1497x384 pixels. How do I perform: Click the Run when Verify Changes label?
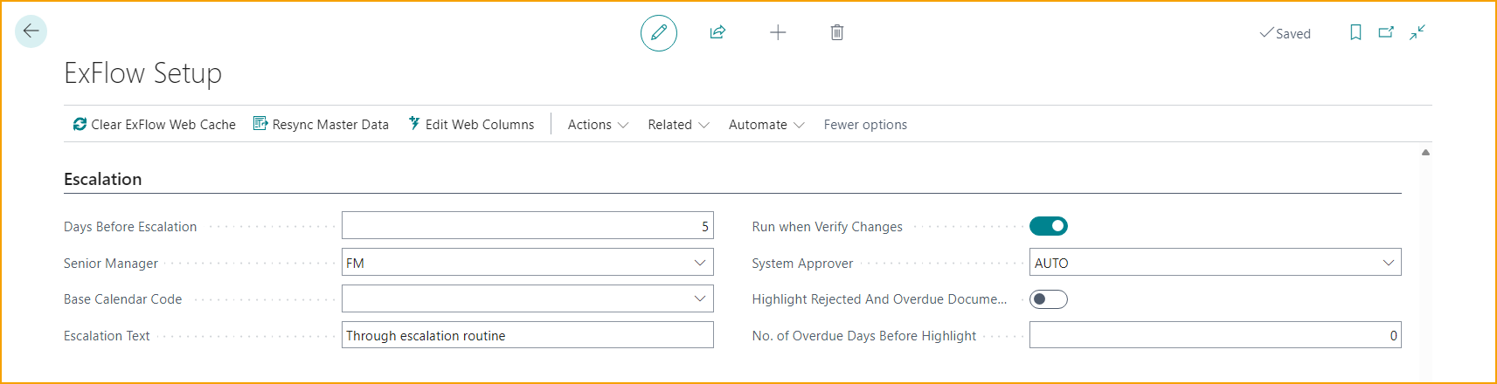pos(827,227)
